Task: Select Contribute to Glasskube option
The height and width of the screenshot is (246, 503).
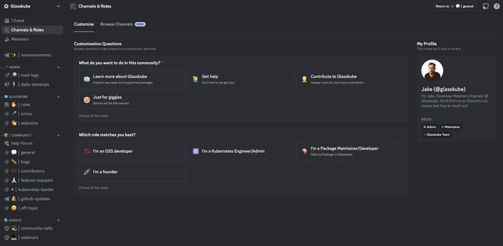Action: pyautogui.click(x=350, y=79)
